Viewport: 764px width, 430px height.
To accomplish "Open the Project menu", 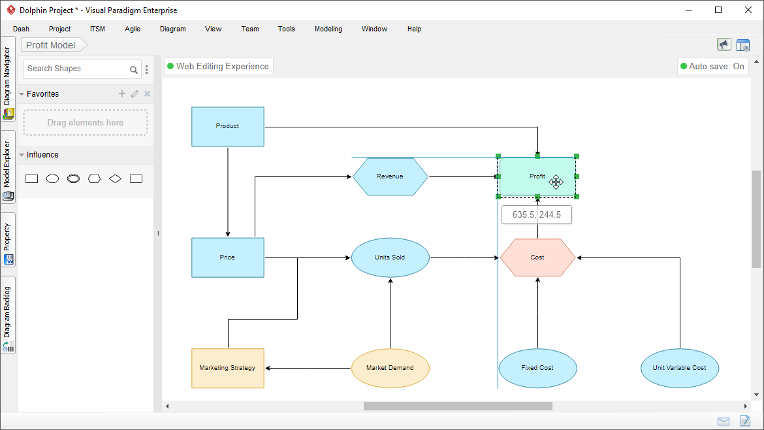I will [x=59, y=29].
